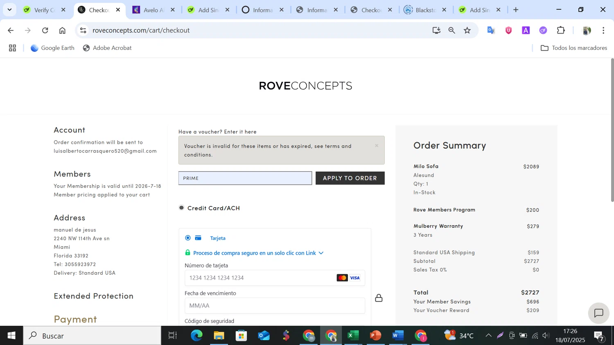Image resolution: width=614 pixels, height=345 pixels.
Task: Click the browser back arrow
Action: pos(11,30)
